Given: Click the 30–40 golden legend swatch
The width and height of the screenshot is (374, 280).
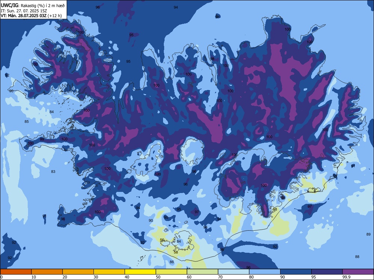Looking at the screenshot, I should click(x=109, y=272).
